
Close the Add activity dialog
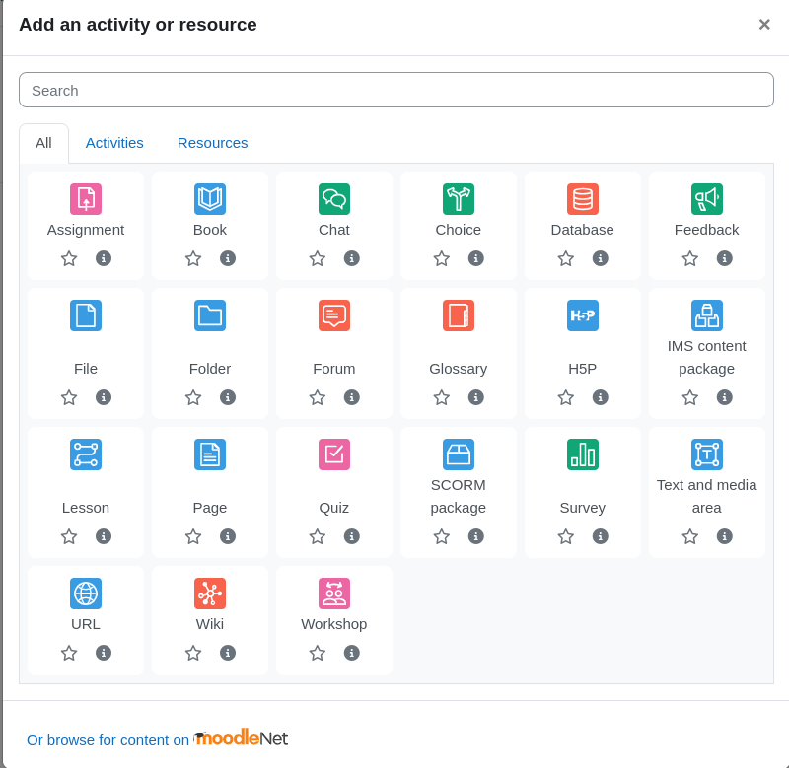coord(764,24)
